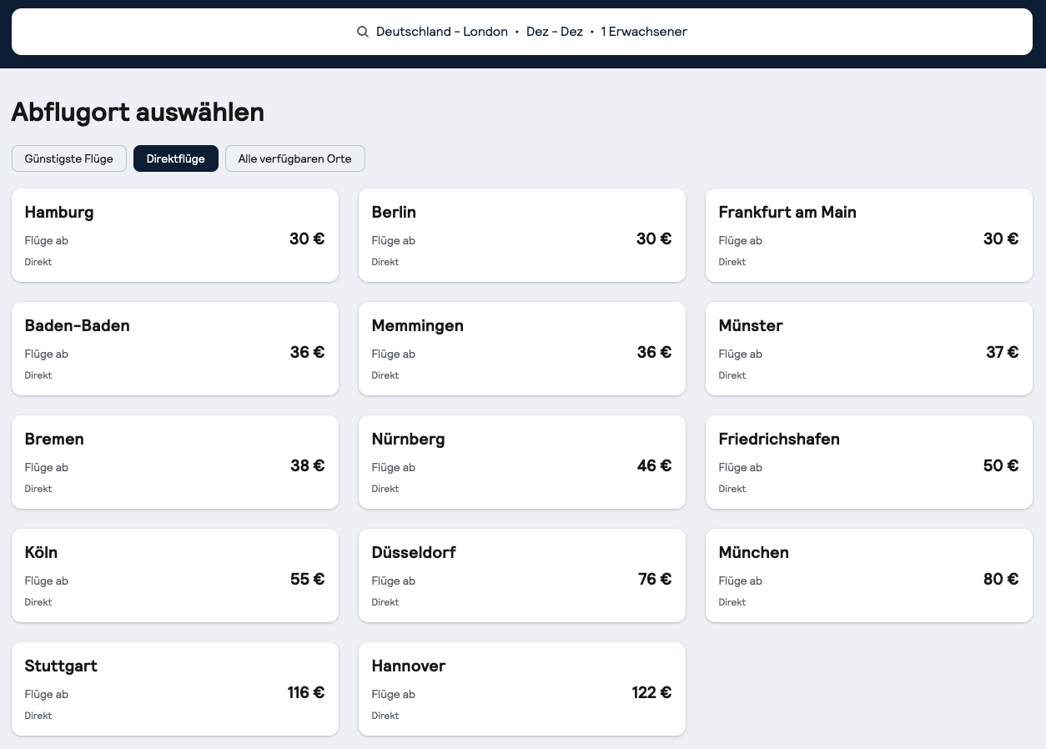Screen dimensions: 1046x749
Task: Select Friedrichshafen flights from 50 €
Action: pyautogui.click(x=868, y=462)
